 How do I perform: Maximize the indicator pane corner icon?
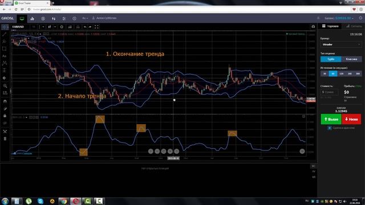click(x=303, y=116)
